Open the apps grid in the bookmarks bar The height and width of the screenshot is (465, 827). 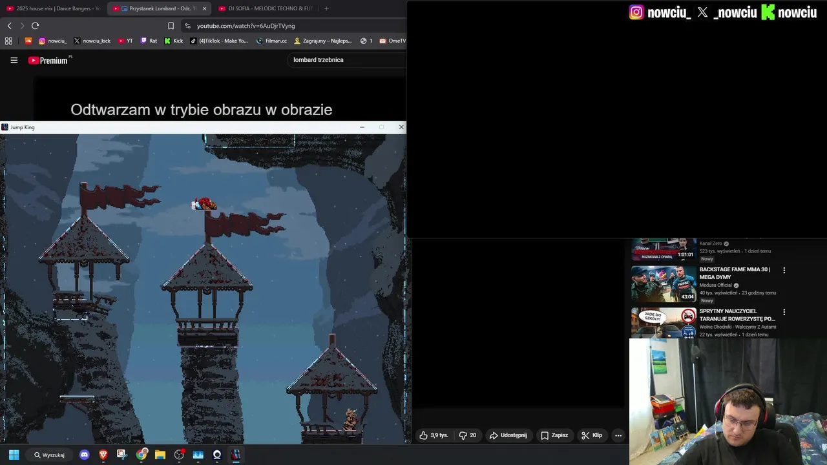point(8,41)
